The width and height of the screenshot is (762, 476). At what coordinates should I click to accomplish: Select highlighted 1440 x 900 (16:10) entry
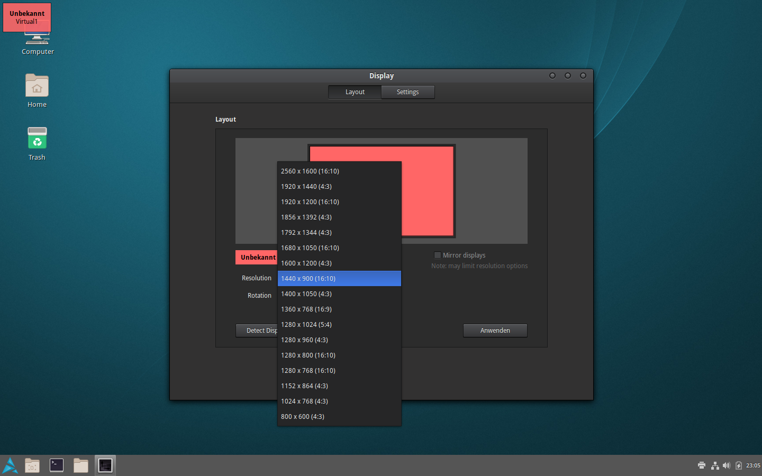tap(339, 279)
